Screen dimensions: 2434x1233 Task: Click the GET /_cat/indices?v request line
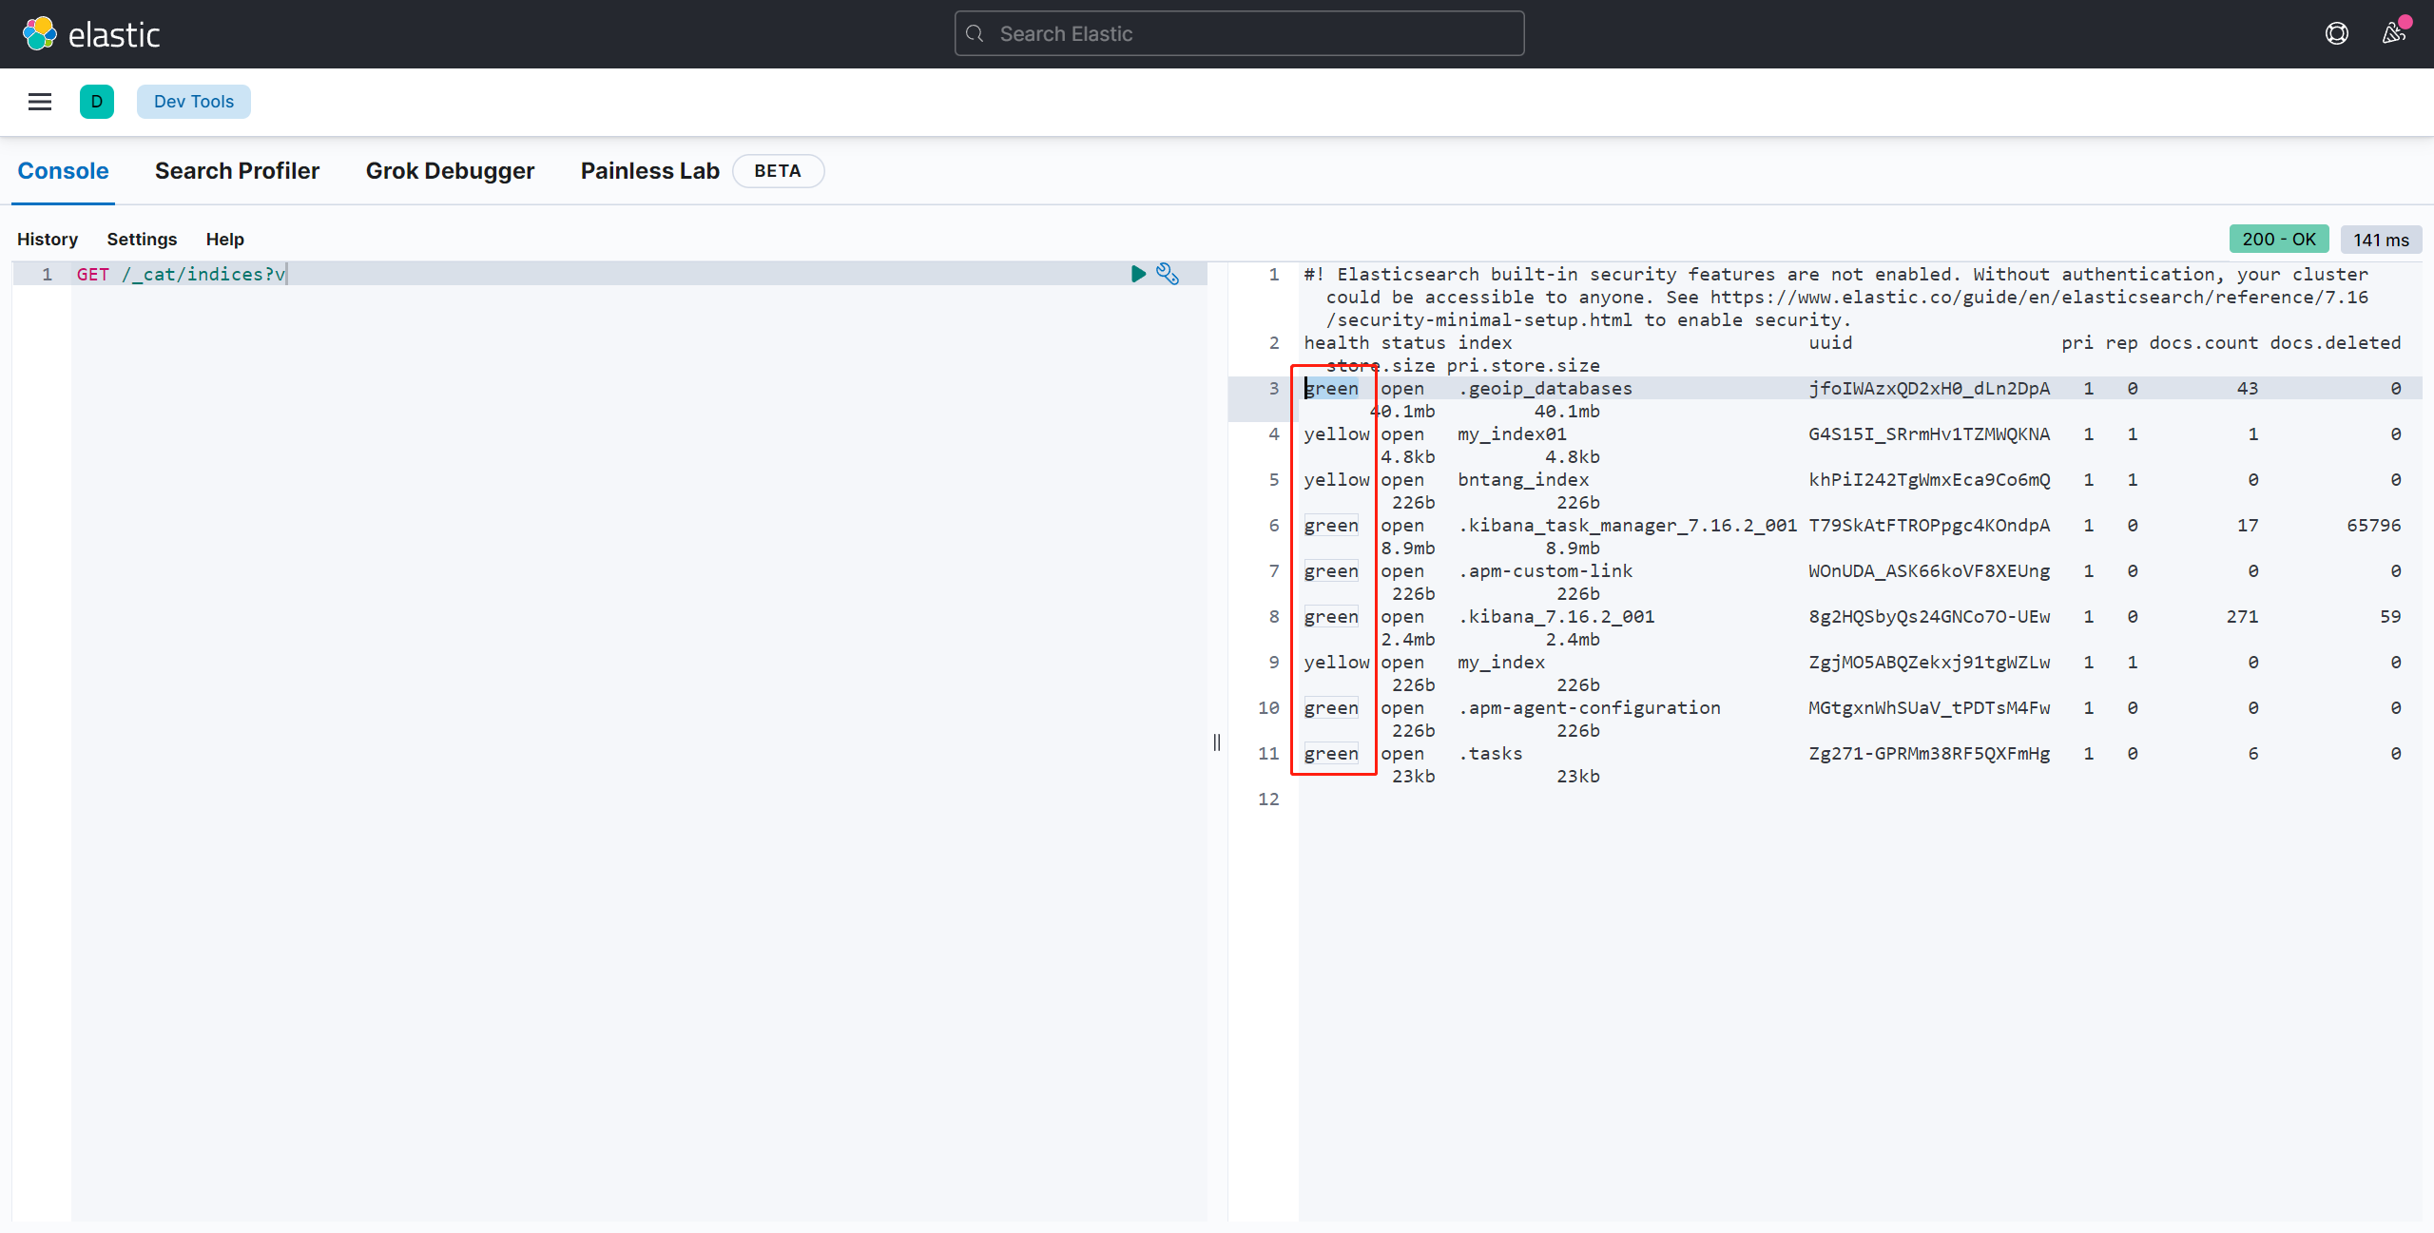[x=181, y=274]
